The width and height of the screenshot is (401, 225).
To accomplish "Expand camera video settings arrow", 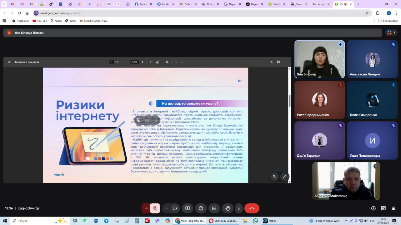I will 166,208.
